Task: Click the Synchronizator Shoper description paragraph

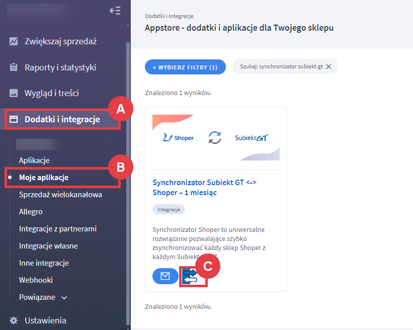Action: coord(209,243)
